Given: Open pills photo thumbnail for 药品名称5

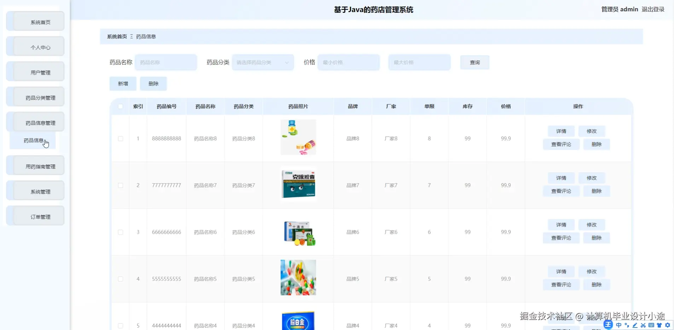Looking at the screenshot, I should (298, 278).
